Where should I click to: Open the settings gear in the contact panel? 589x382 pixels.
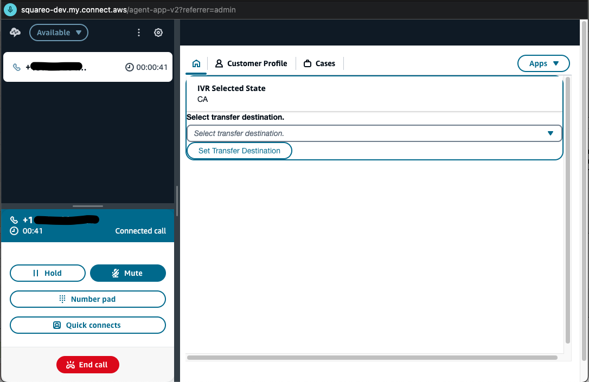click(158, 33)
